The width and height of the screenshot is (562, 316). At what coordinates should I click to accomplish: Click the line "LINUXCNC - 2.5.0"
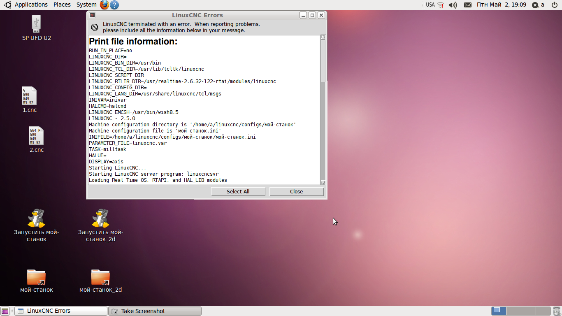[112, 118]
